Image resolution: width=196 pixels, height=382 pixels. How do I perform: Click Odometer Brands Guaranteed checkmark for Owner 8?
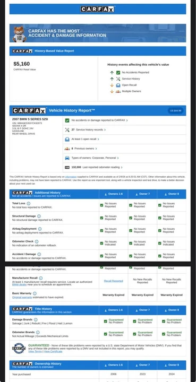(164, 334)
